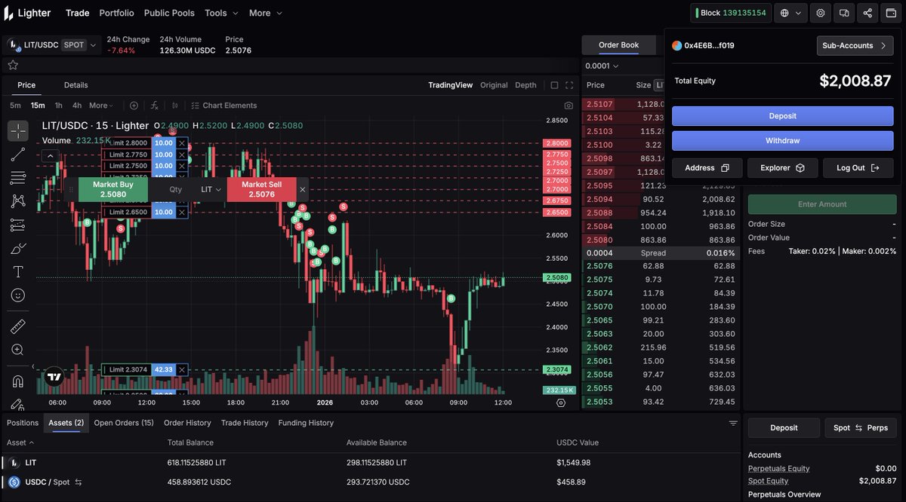Toggle chart panel layout square icon
Viewport: 906px width, 502px height.
554,85
